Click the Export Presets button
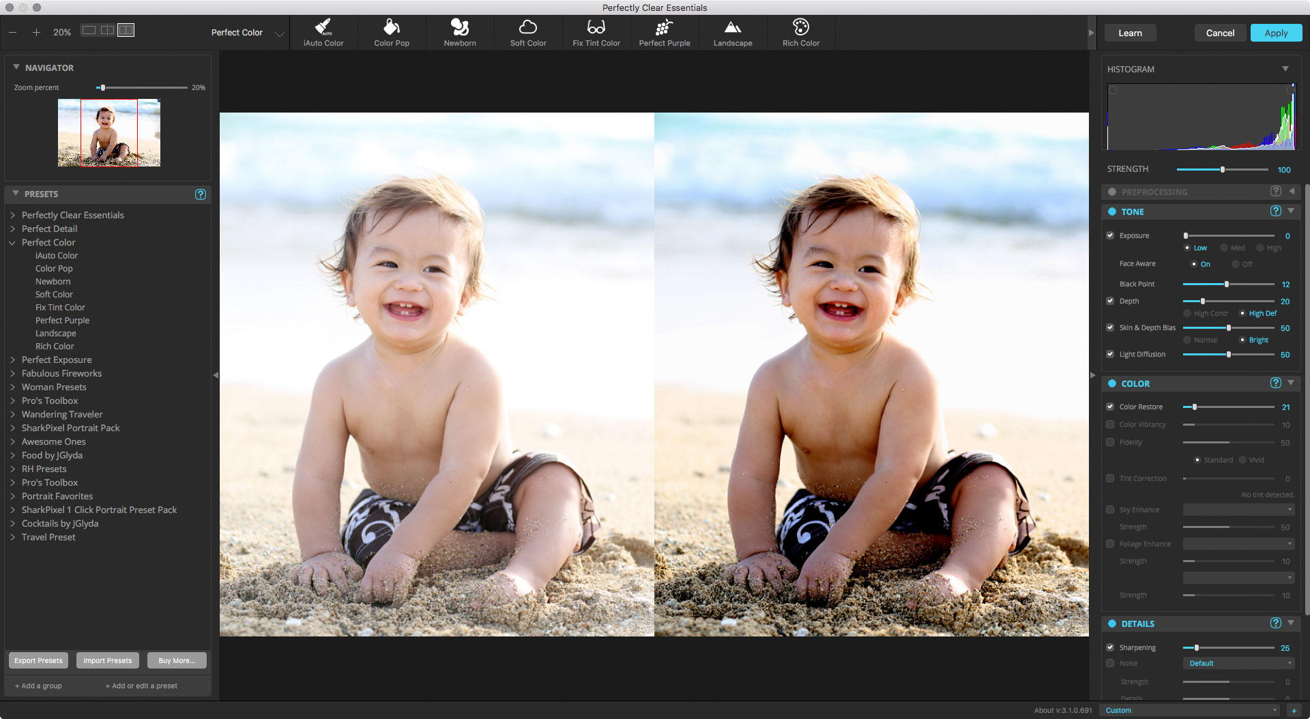The height and width of the screenshot is (719, 1310). click(38, 660)
